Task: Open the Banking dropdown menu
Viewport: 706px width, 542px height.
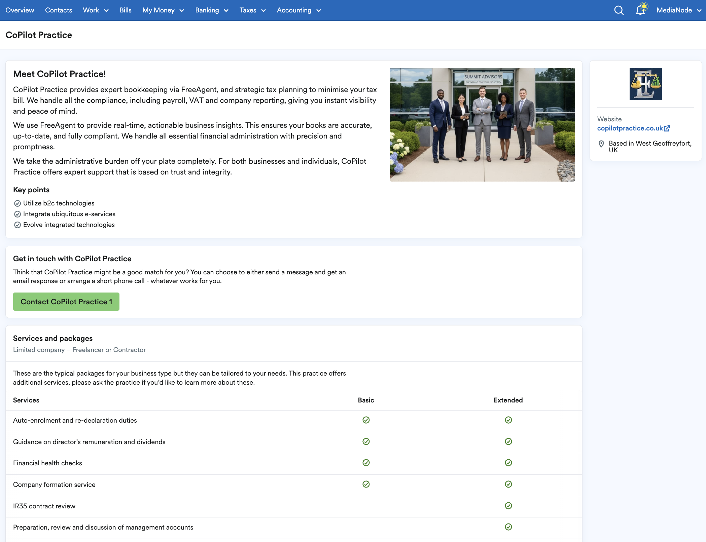Action: (212, 10)
